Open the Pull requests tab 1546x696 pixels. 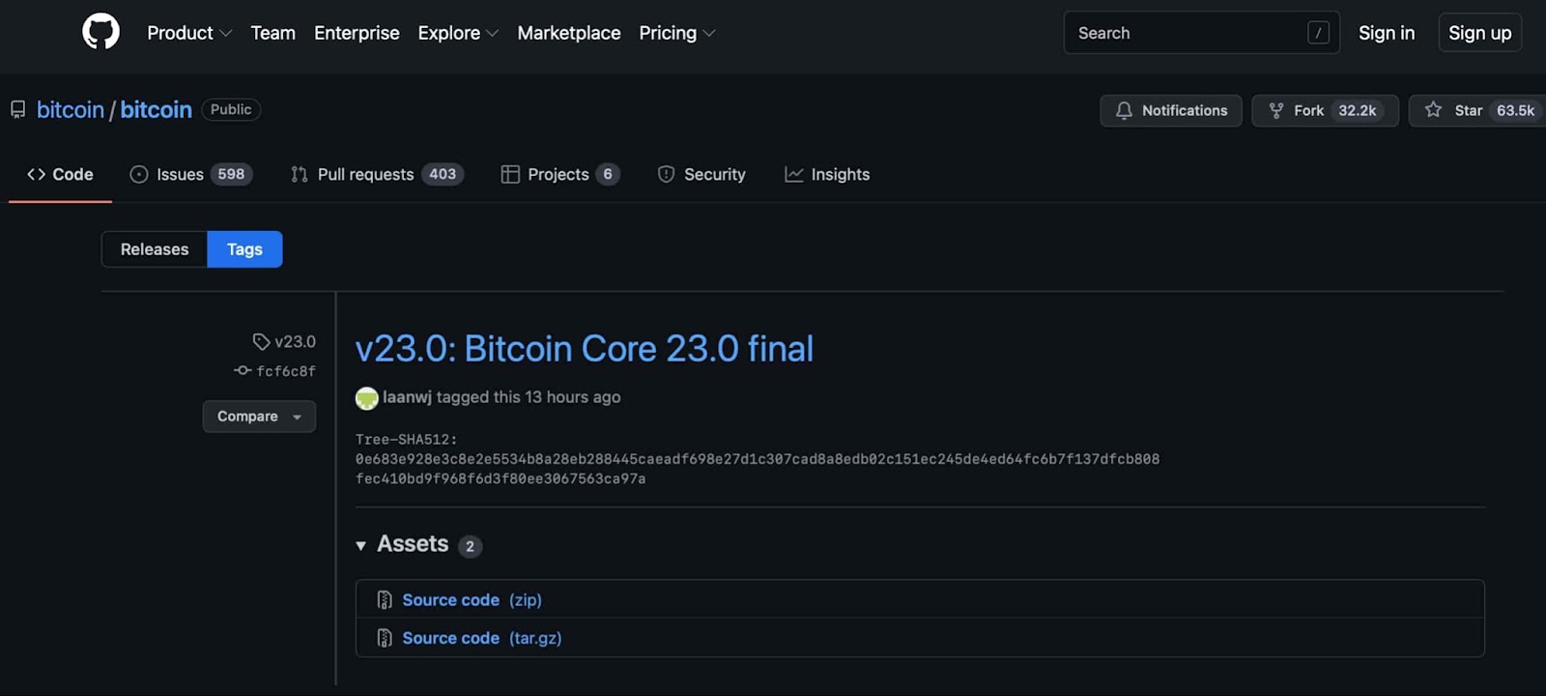pos(378,174)
